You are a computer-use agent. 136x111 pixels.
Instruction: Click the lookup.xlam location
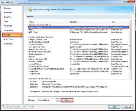tap(75, 64)
